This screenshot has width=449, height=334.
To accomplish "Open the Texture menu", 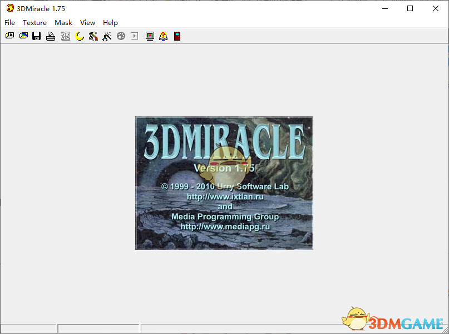I will [34, 23].
